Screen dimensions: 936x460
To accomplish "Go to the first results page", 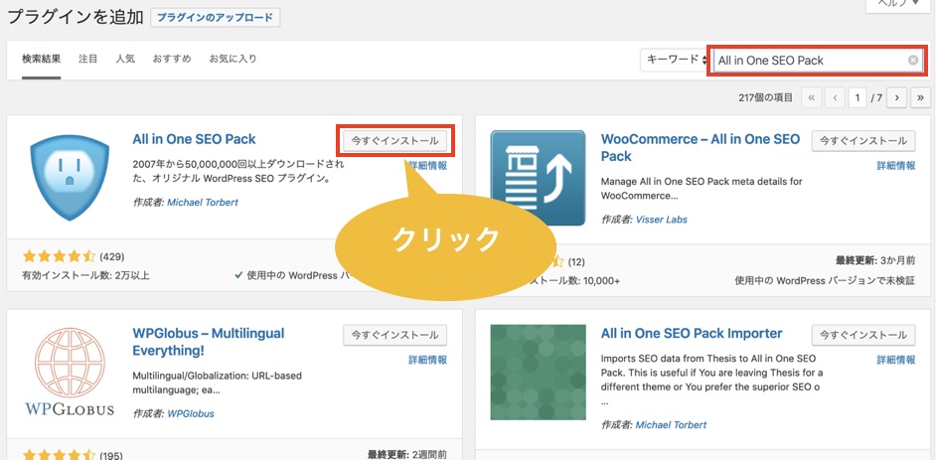I will pos(811,97).
